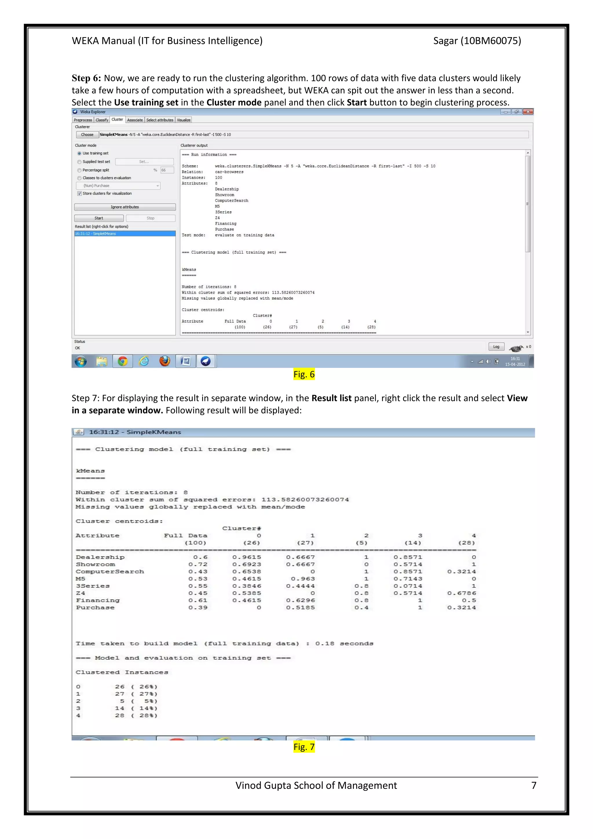Click percentage split value field 66
Image resolution: width=593 pixels, height=839 pixels.
[167, 170]
